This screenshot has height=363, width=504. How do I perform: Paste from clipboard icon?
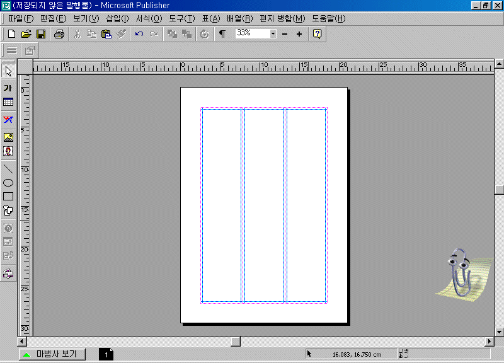[106, 34]
